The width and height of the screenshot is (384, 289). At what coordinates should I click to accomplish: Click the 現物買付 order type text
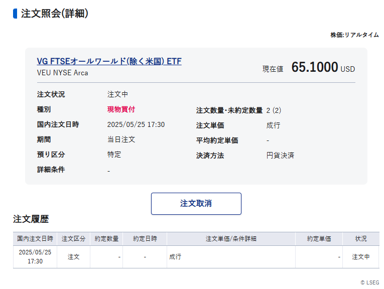click(121, 109)
